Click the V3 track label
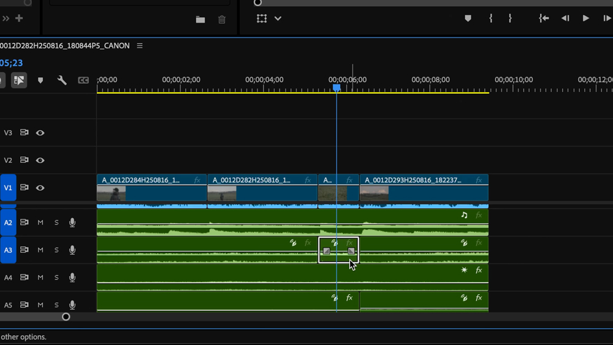This screenshot has height=345, width=613. (8, 133)
